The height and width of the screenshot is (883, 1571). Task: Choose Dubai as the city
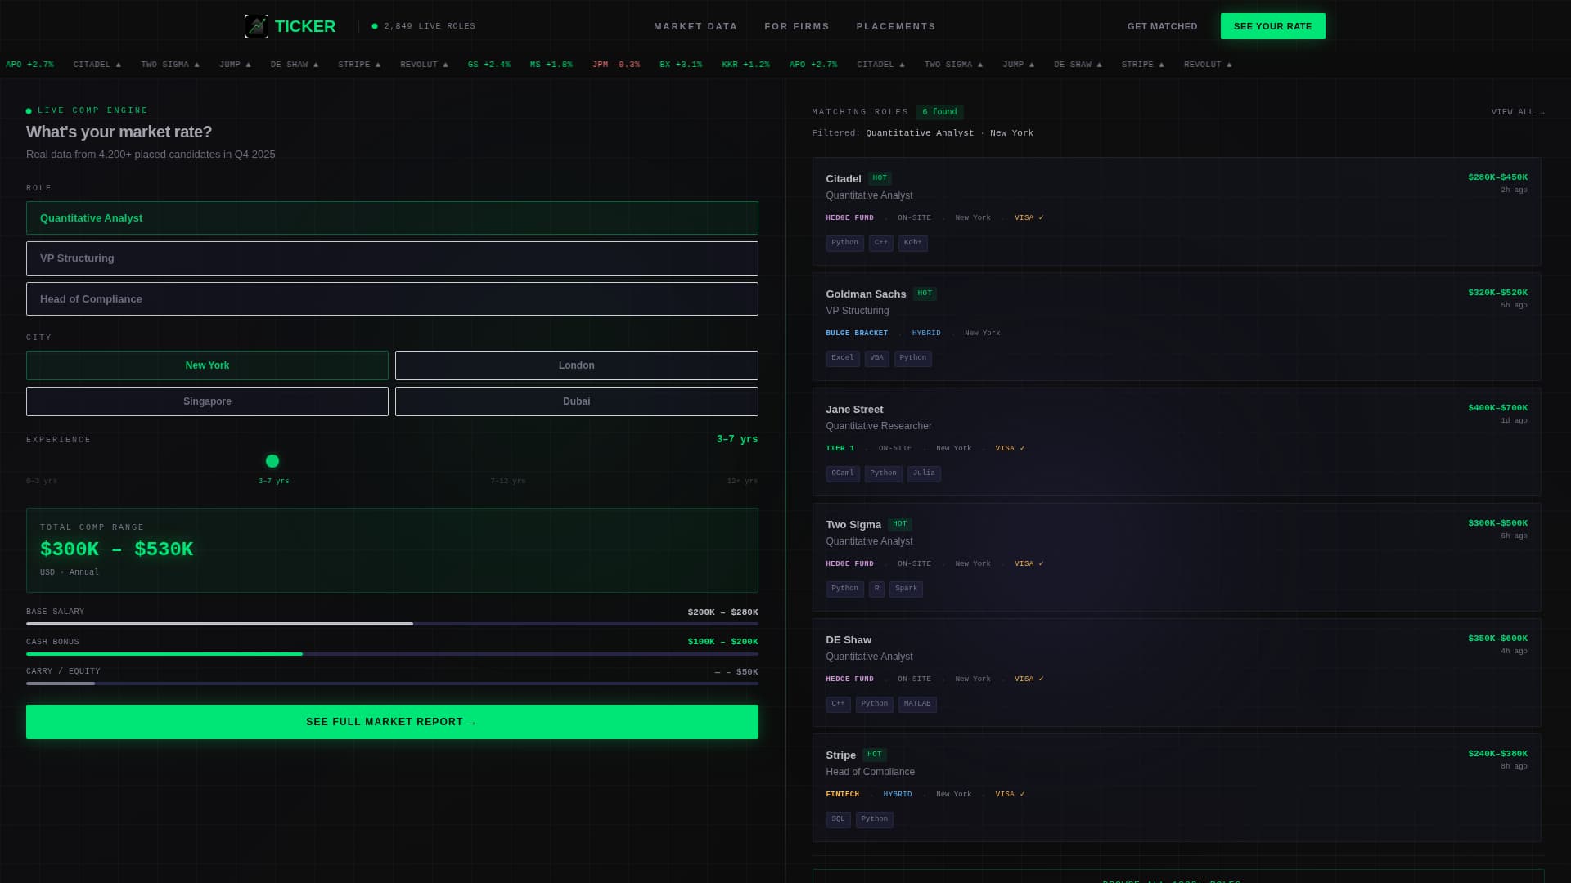(577, 401)
